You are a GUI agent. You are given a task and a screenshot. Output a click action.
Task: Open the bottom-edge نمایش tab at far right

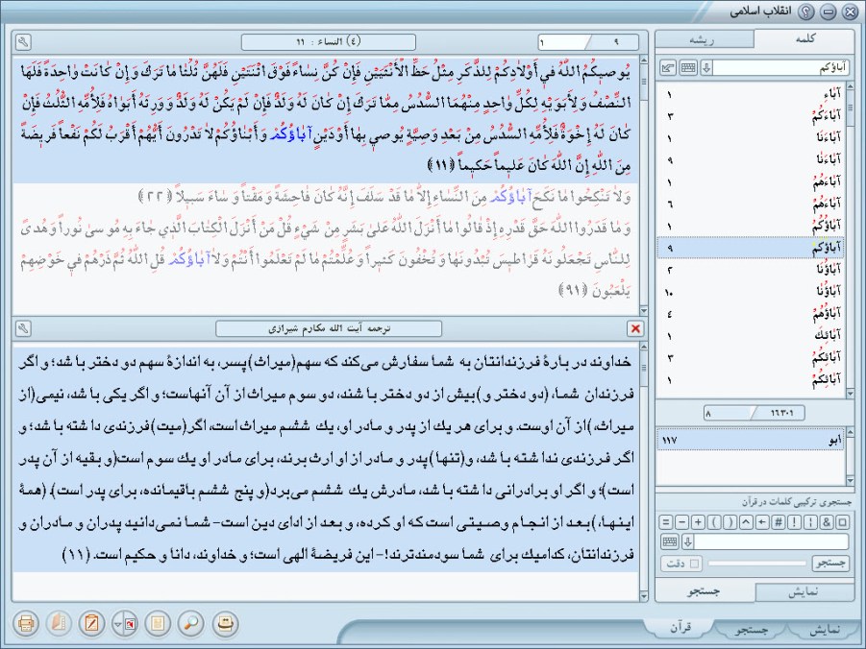825,630
